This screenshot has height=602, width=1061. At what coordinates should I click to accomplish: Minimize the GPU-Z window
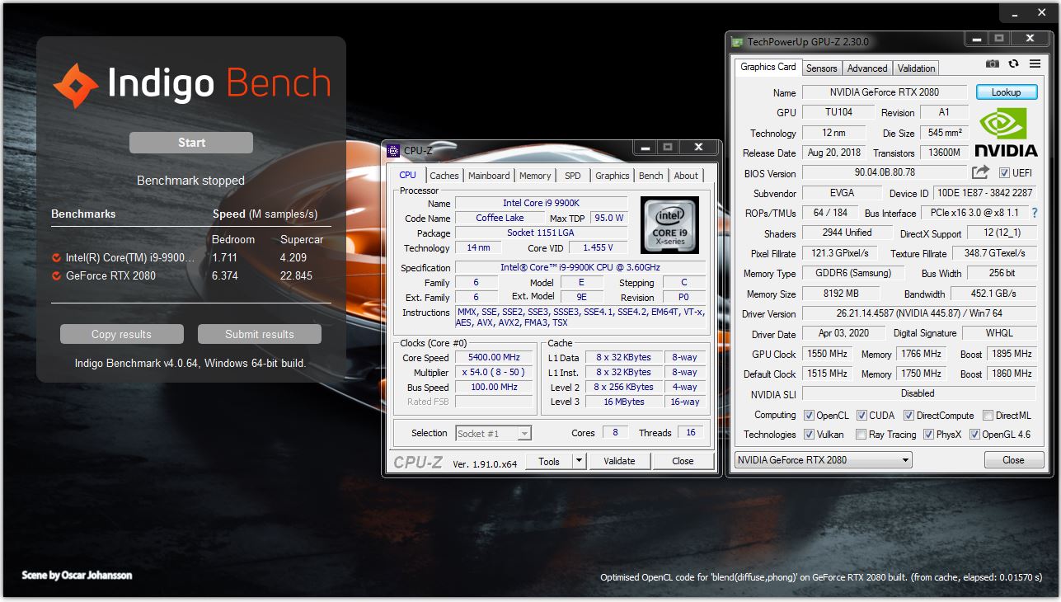tap(975, 39)
